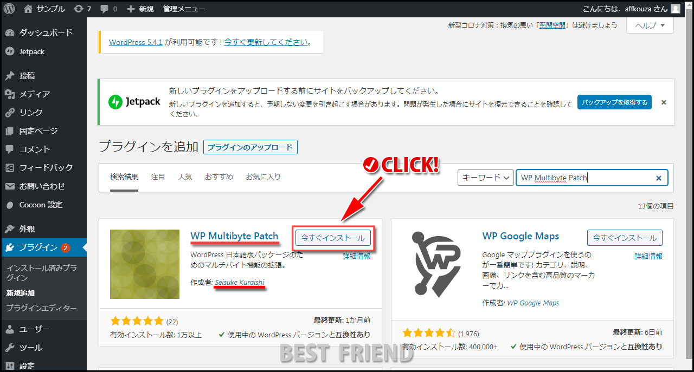Open the WP Google Maps plugin logo
Screen dimensions: 694x372
(x=437, y=264)
